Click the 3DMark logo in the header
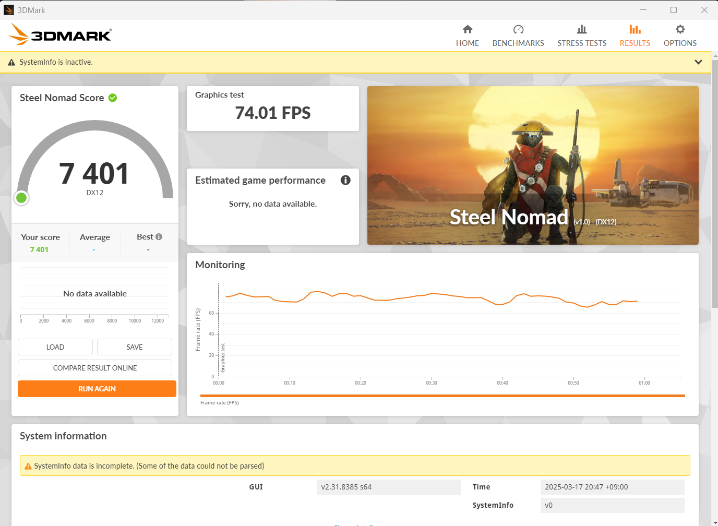Screen dimensions: 718x526 [60, 34]
